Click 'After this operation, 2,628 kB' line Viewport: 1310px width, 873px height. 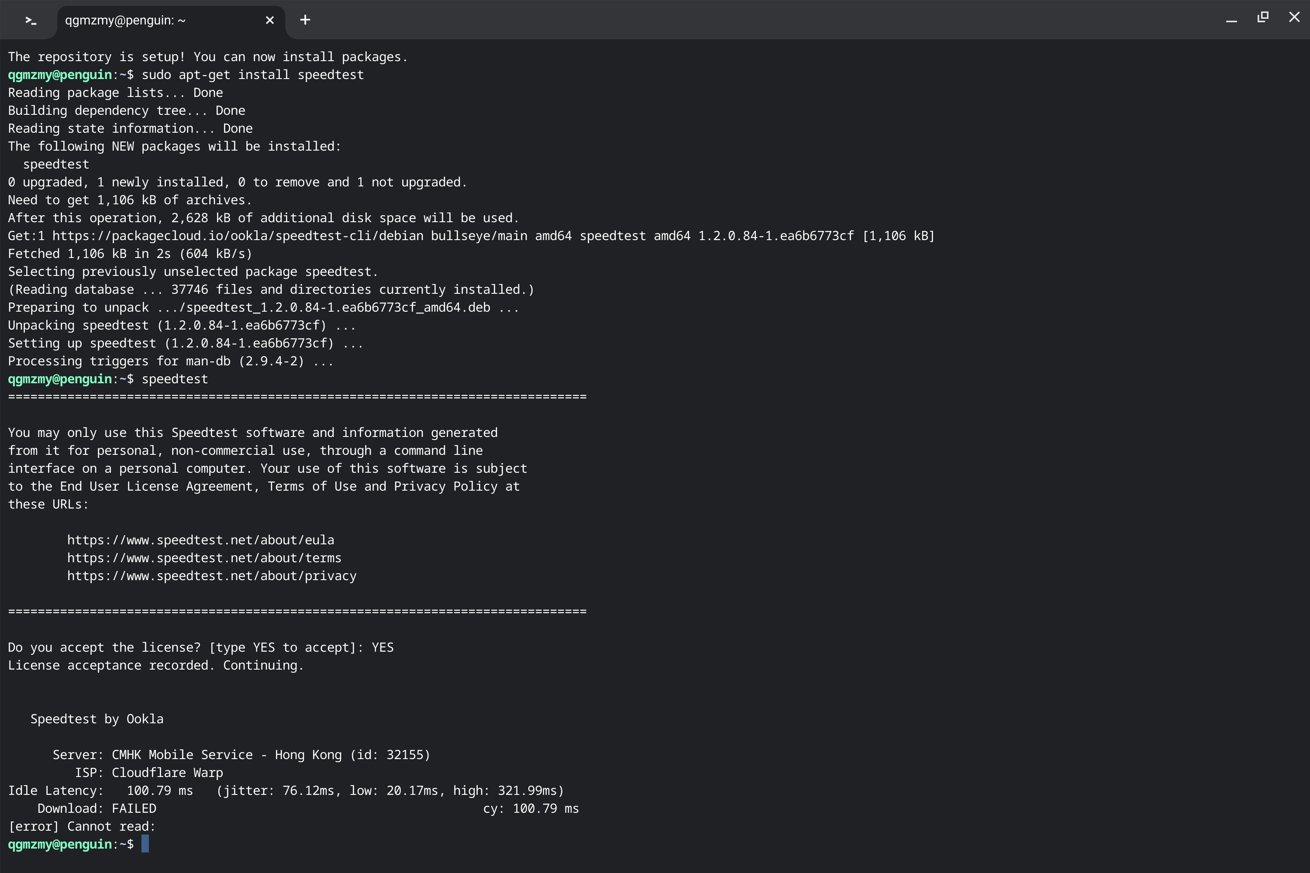point(263,218)
